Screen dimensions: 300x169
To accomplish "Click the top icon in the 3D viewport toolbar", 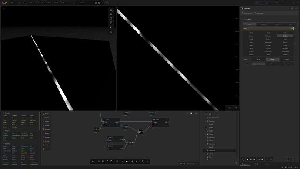I will click(x=111, y=10).
